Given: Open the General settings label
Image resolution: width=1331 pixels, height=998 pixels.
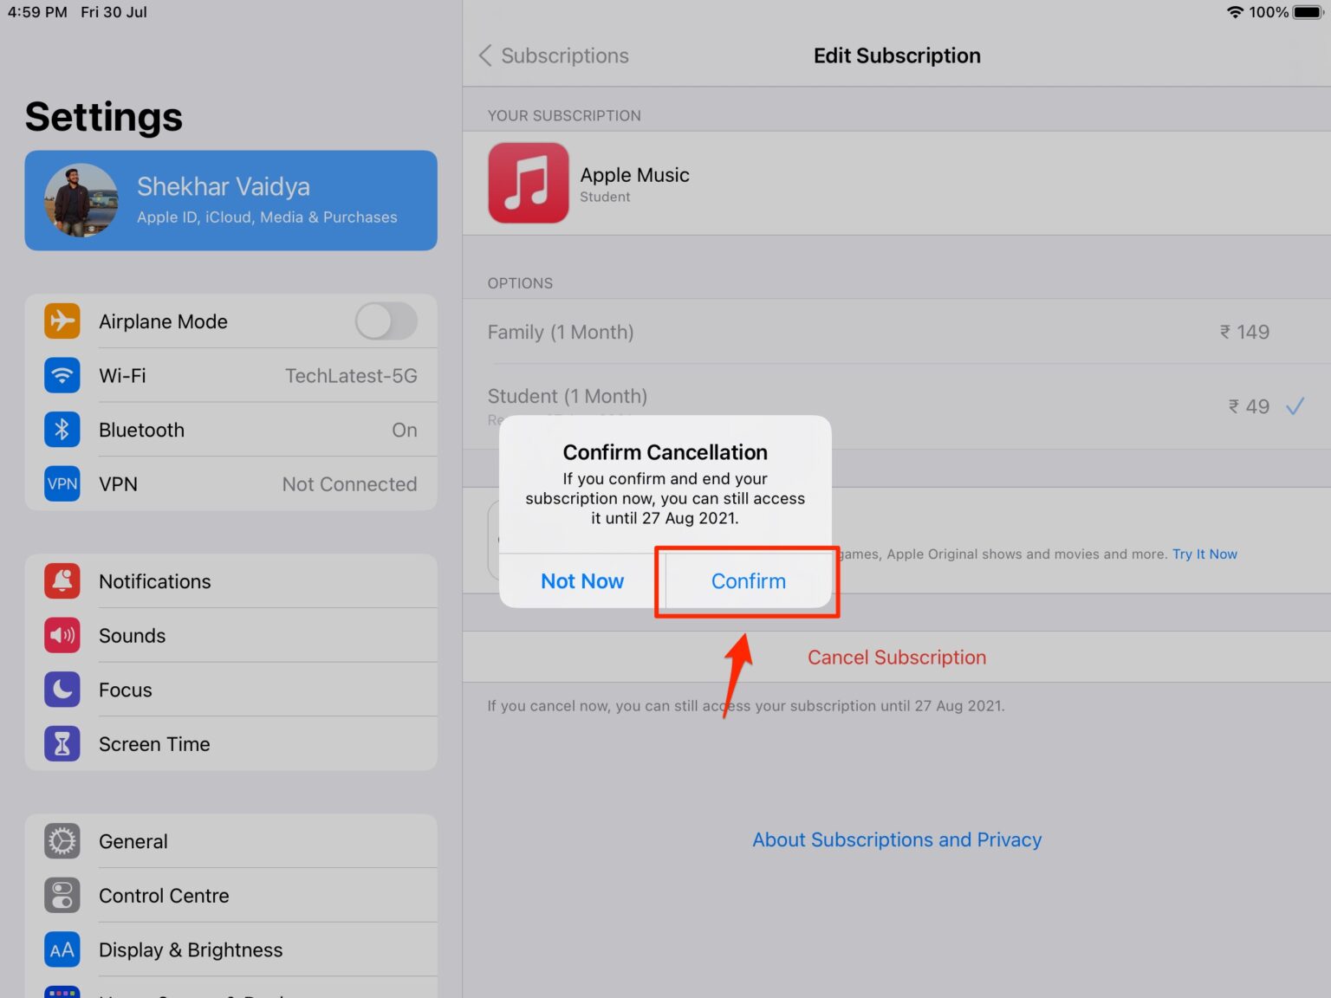Looking at the screenshot, I should (x=133, y=841).
